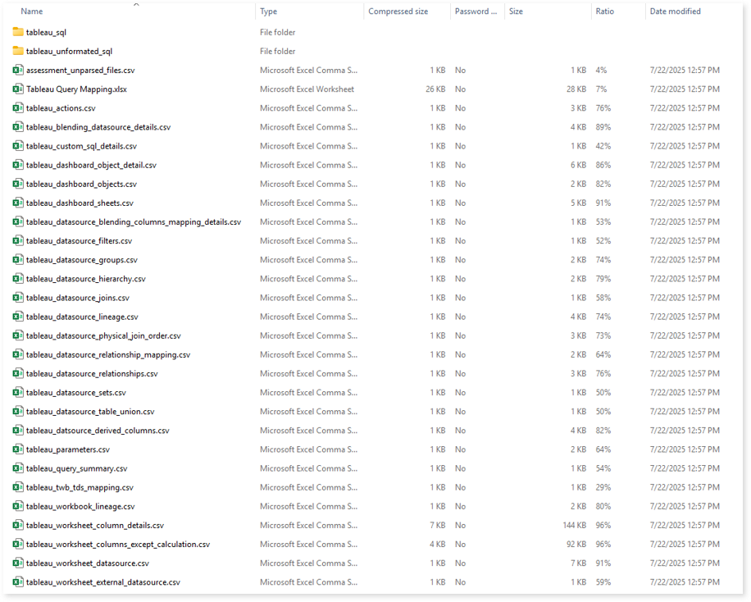751x602 pixels.
Task: Click the 26 KB compressed size value
Action: [435, 89]
